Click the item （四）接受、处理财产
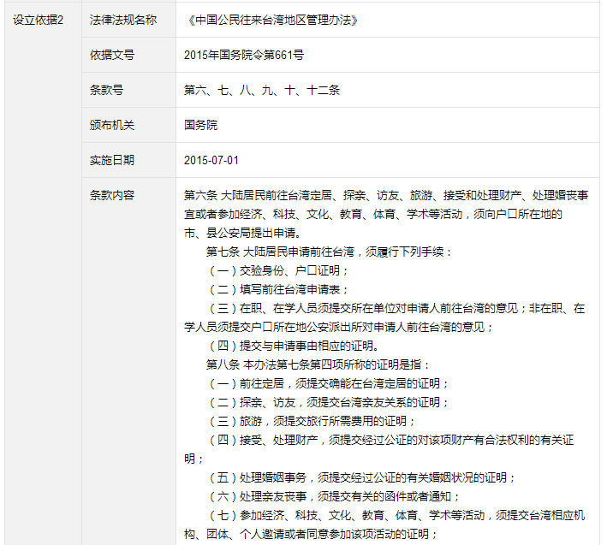The image size is (607, 545). click(x=390, y=440)
